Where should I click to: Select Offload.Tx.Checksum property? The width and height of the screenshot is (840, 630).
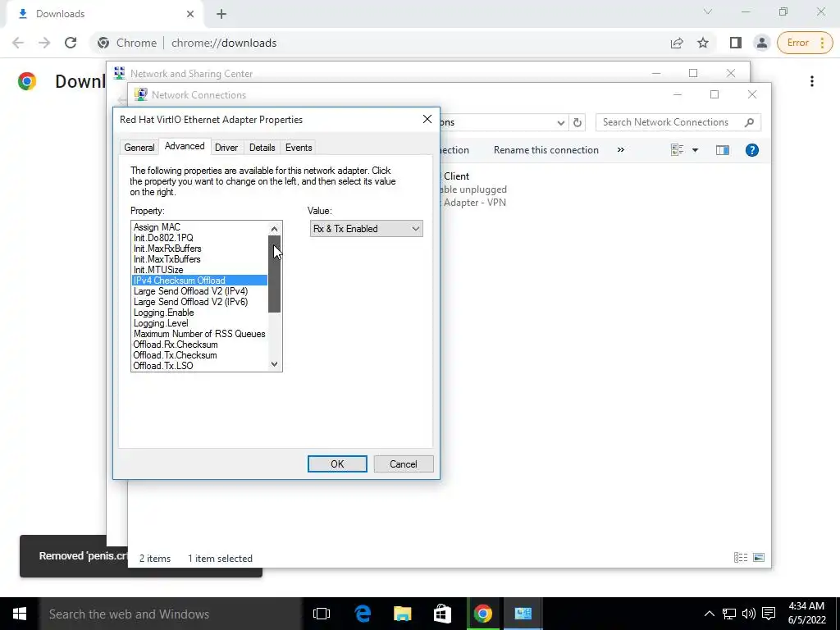[x=199, y=355]
